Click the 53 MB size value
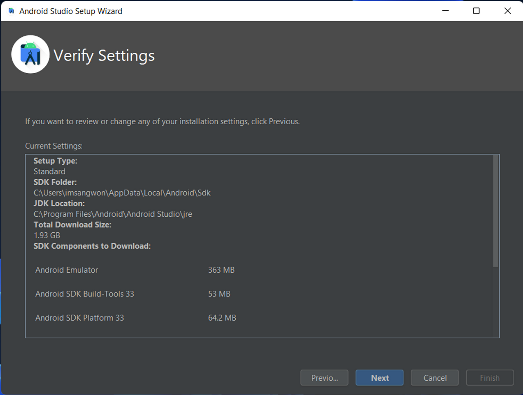The width and height of the screenshot is (523, 395). [x=219, y=294]
